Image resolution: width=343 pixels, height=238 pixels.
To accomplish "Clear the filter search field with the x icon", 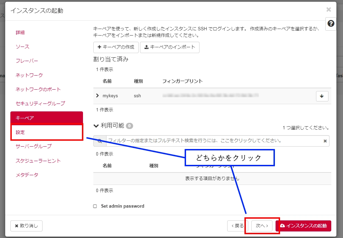I will tap(325, 141).
